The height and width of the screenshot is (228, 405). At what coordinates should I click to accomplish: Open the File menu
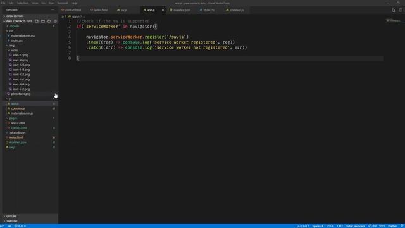coord(3,3)
